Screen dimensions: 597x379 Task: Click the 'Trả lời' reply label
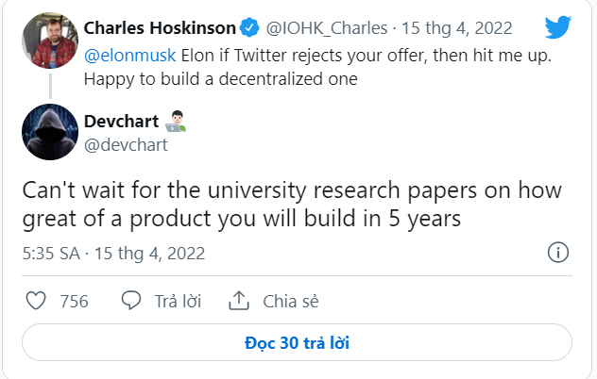tap(178, 302)
